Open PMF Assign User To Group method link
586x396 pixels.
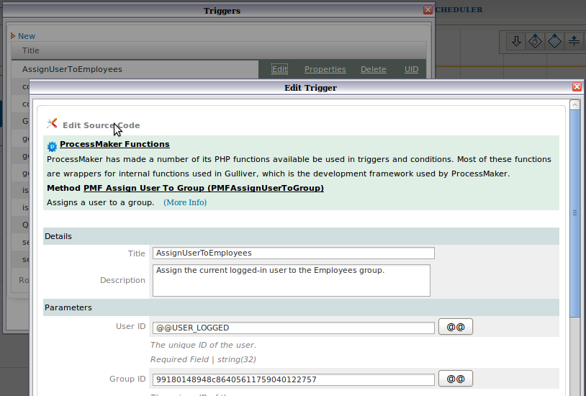[x=203, y=188]
